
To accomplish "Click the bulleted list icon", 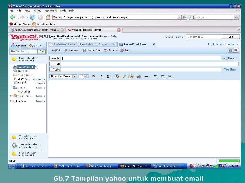I will coord(163,76).
